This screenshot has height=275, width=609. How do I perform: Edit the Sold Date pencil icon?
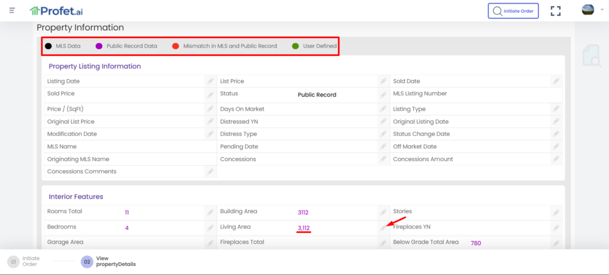click(x=555, y=81)
